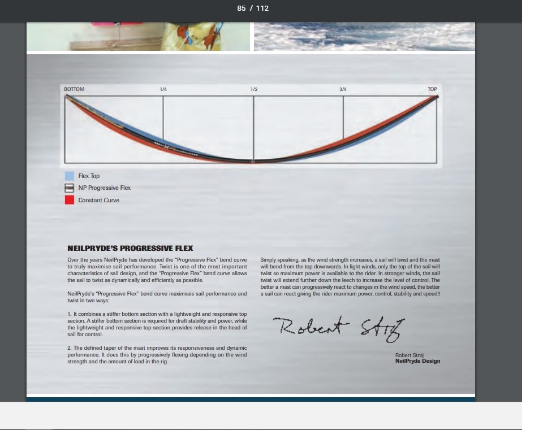
Task: Click the Constant Curve red legend swatch
Action: click(x=70, y=200)
